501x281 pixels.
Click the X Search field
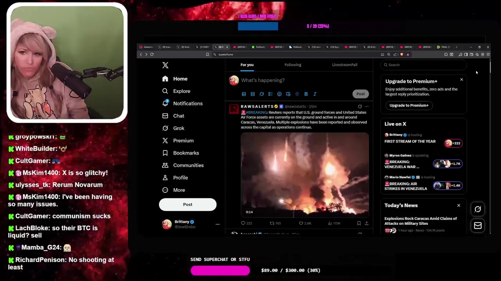(424, 65)
